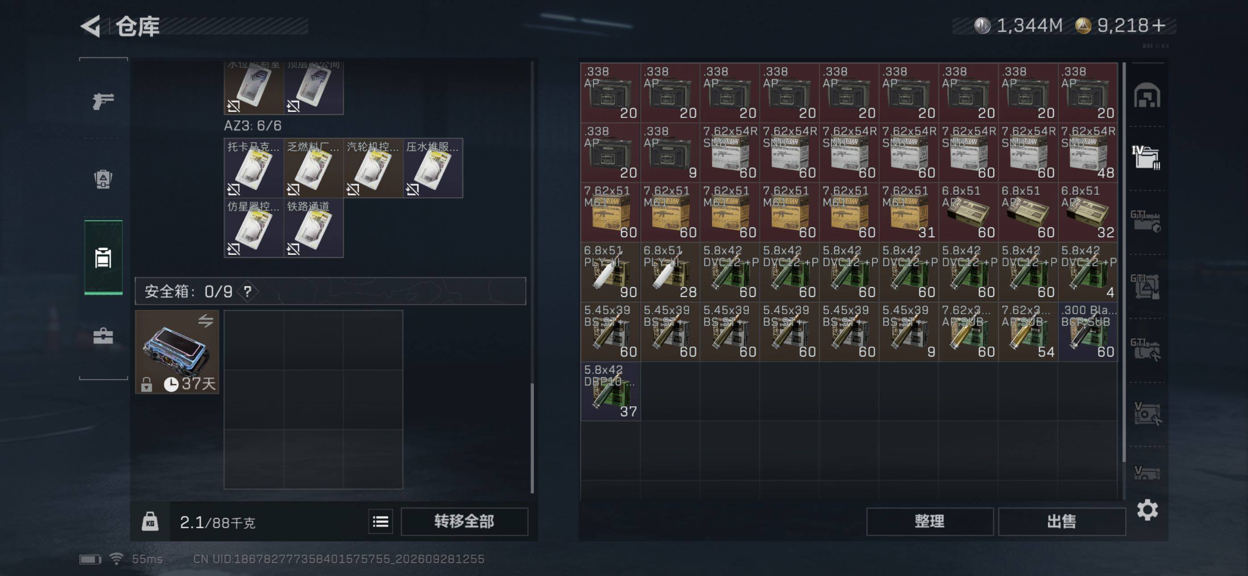The image size is (1248, 576).
Task: Click the 转移全部 button
Action: pyautogui.click(x=465, y=522)
